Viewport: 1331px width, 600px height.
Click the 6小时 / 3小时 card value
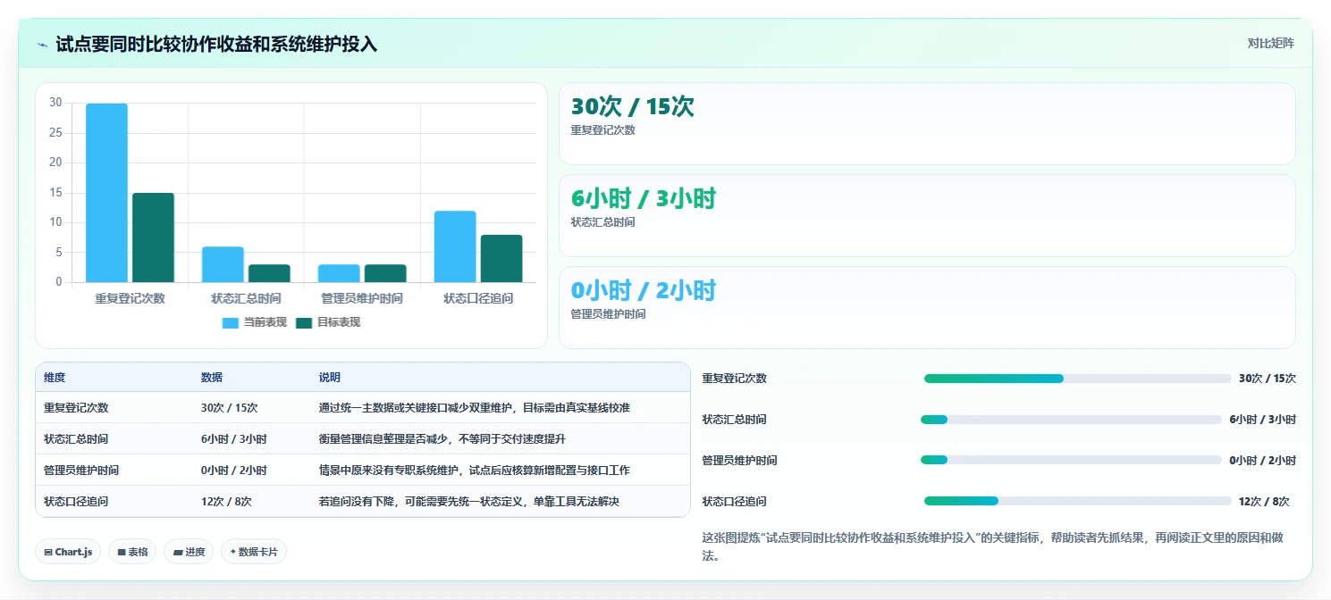[x=644, y=198]
